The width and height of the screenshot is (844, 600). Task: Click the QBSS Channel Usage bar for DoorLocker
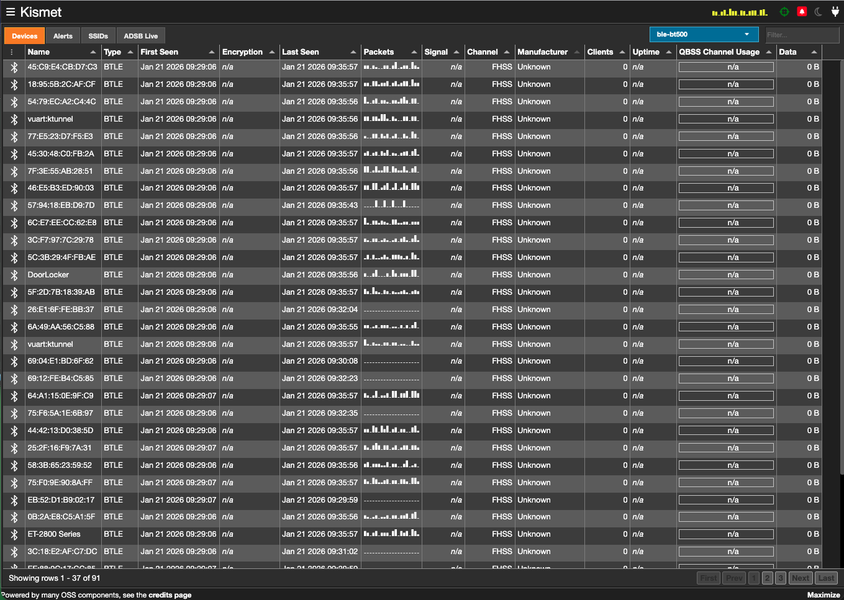coord(725,274)
